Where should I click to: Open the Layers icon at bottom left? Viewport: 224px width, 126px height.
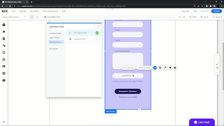coord(4,122)
